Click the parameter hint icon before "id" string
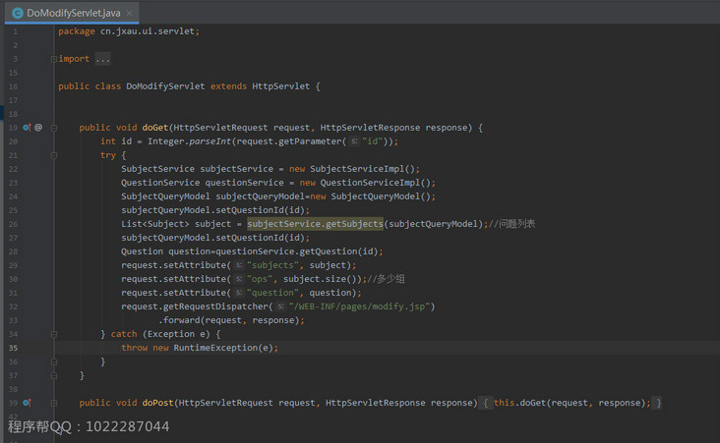 (354, 141)
